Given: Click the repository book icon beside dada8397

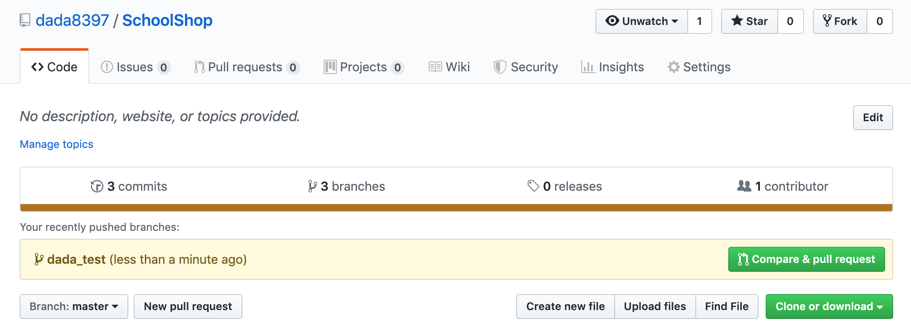Looking at the screenshot, I should 25,20.
